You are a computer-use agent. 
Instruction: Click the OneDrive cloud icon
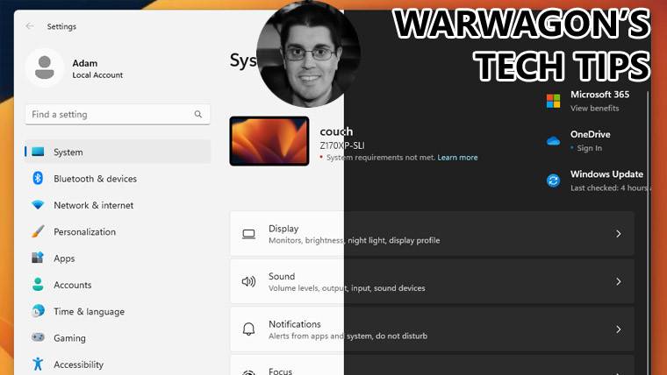coord(554,140)
